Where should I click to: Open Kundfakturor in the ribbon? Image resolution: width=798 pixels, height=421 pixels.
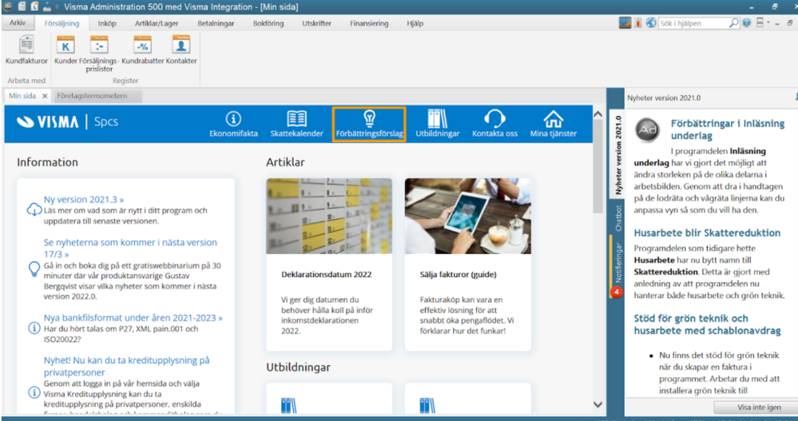click(x=26, y=50)
